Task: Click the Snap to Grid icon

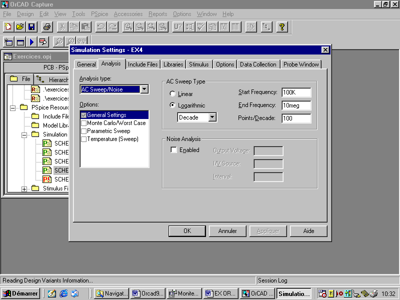Action: pos(251,27)
